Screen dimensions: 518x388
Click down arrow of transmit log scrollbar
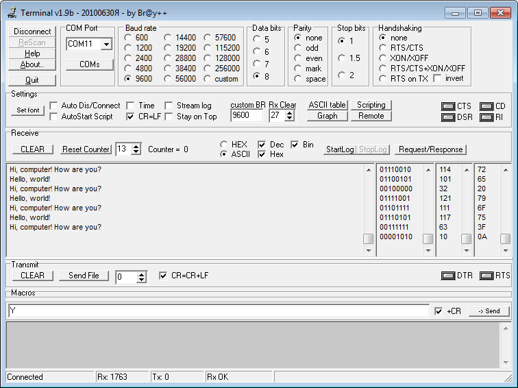coord(506,363)
